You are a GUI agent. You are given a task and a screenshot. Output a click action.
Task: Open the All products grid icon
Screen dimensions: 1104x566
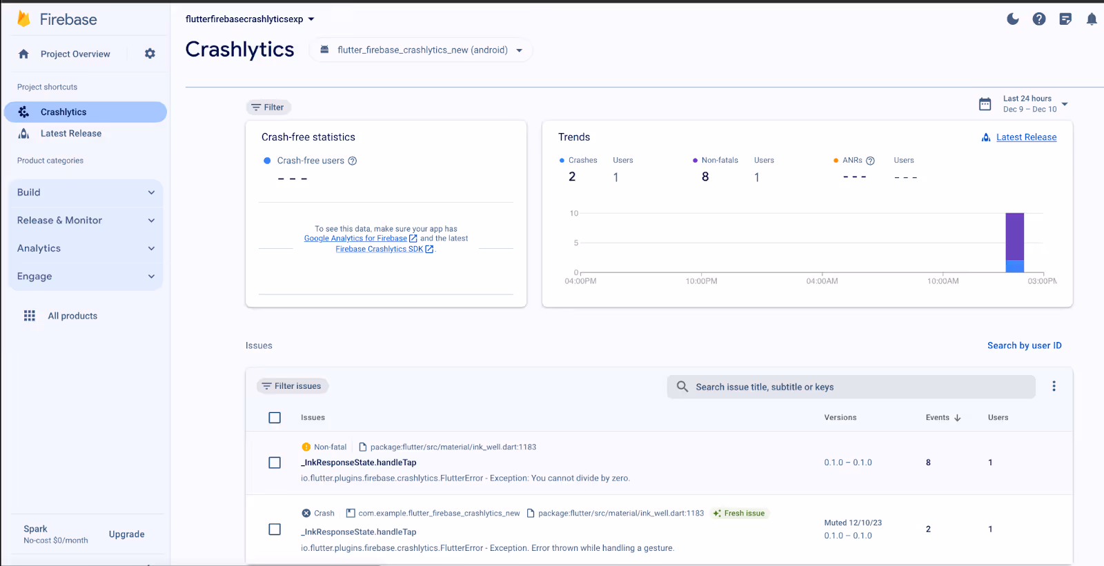click(x=29, y=316)
